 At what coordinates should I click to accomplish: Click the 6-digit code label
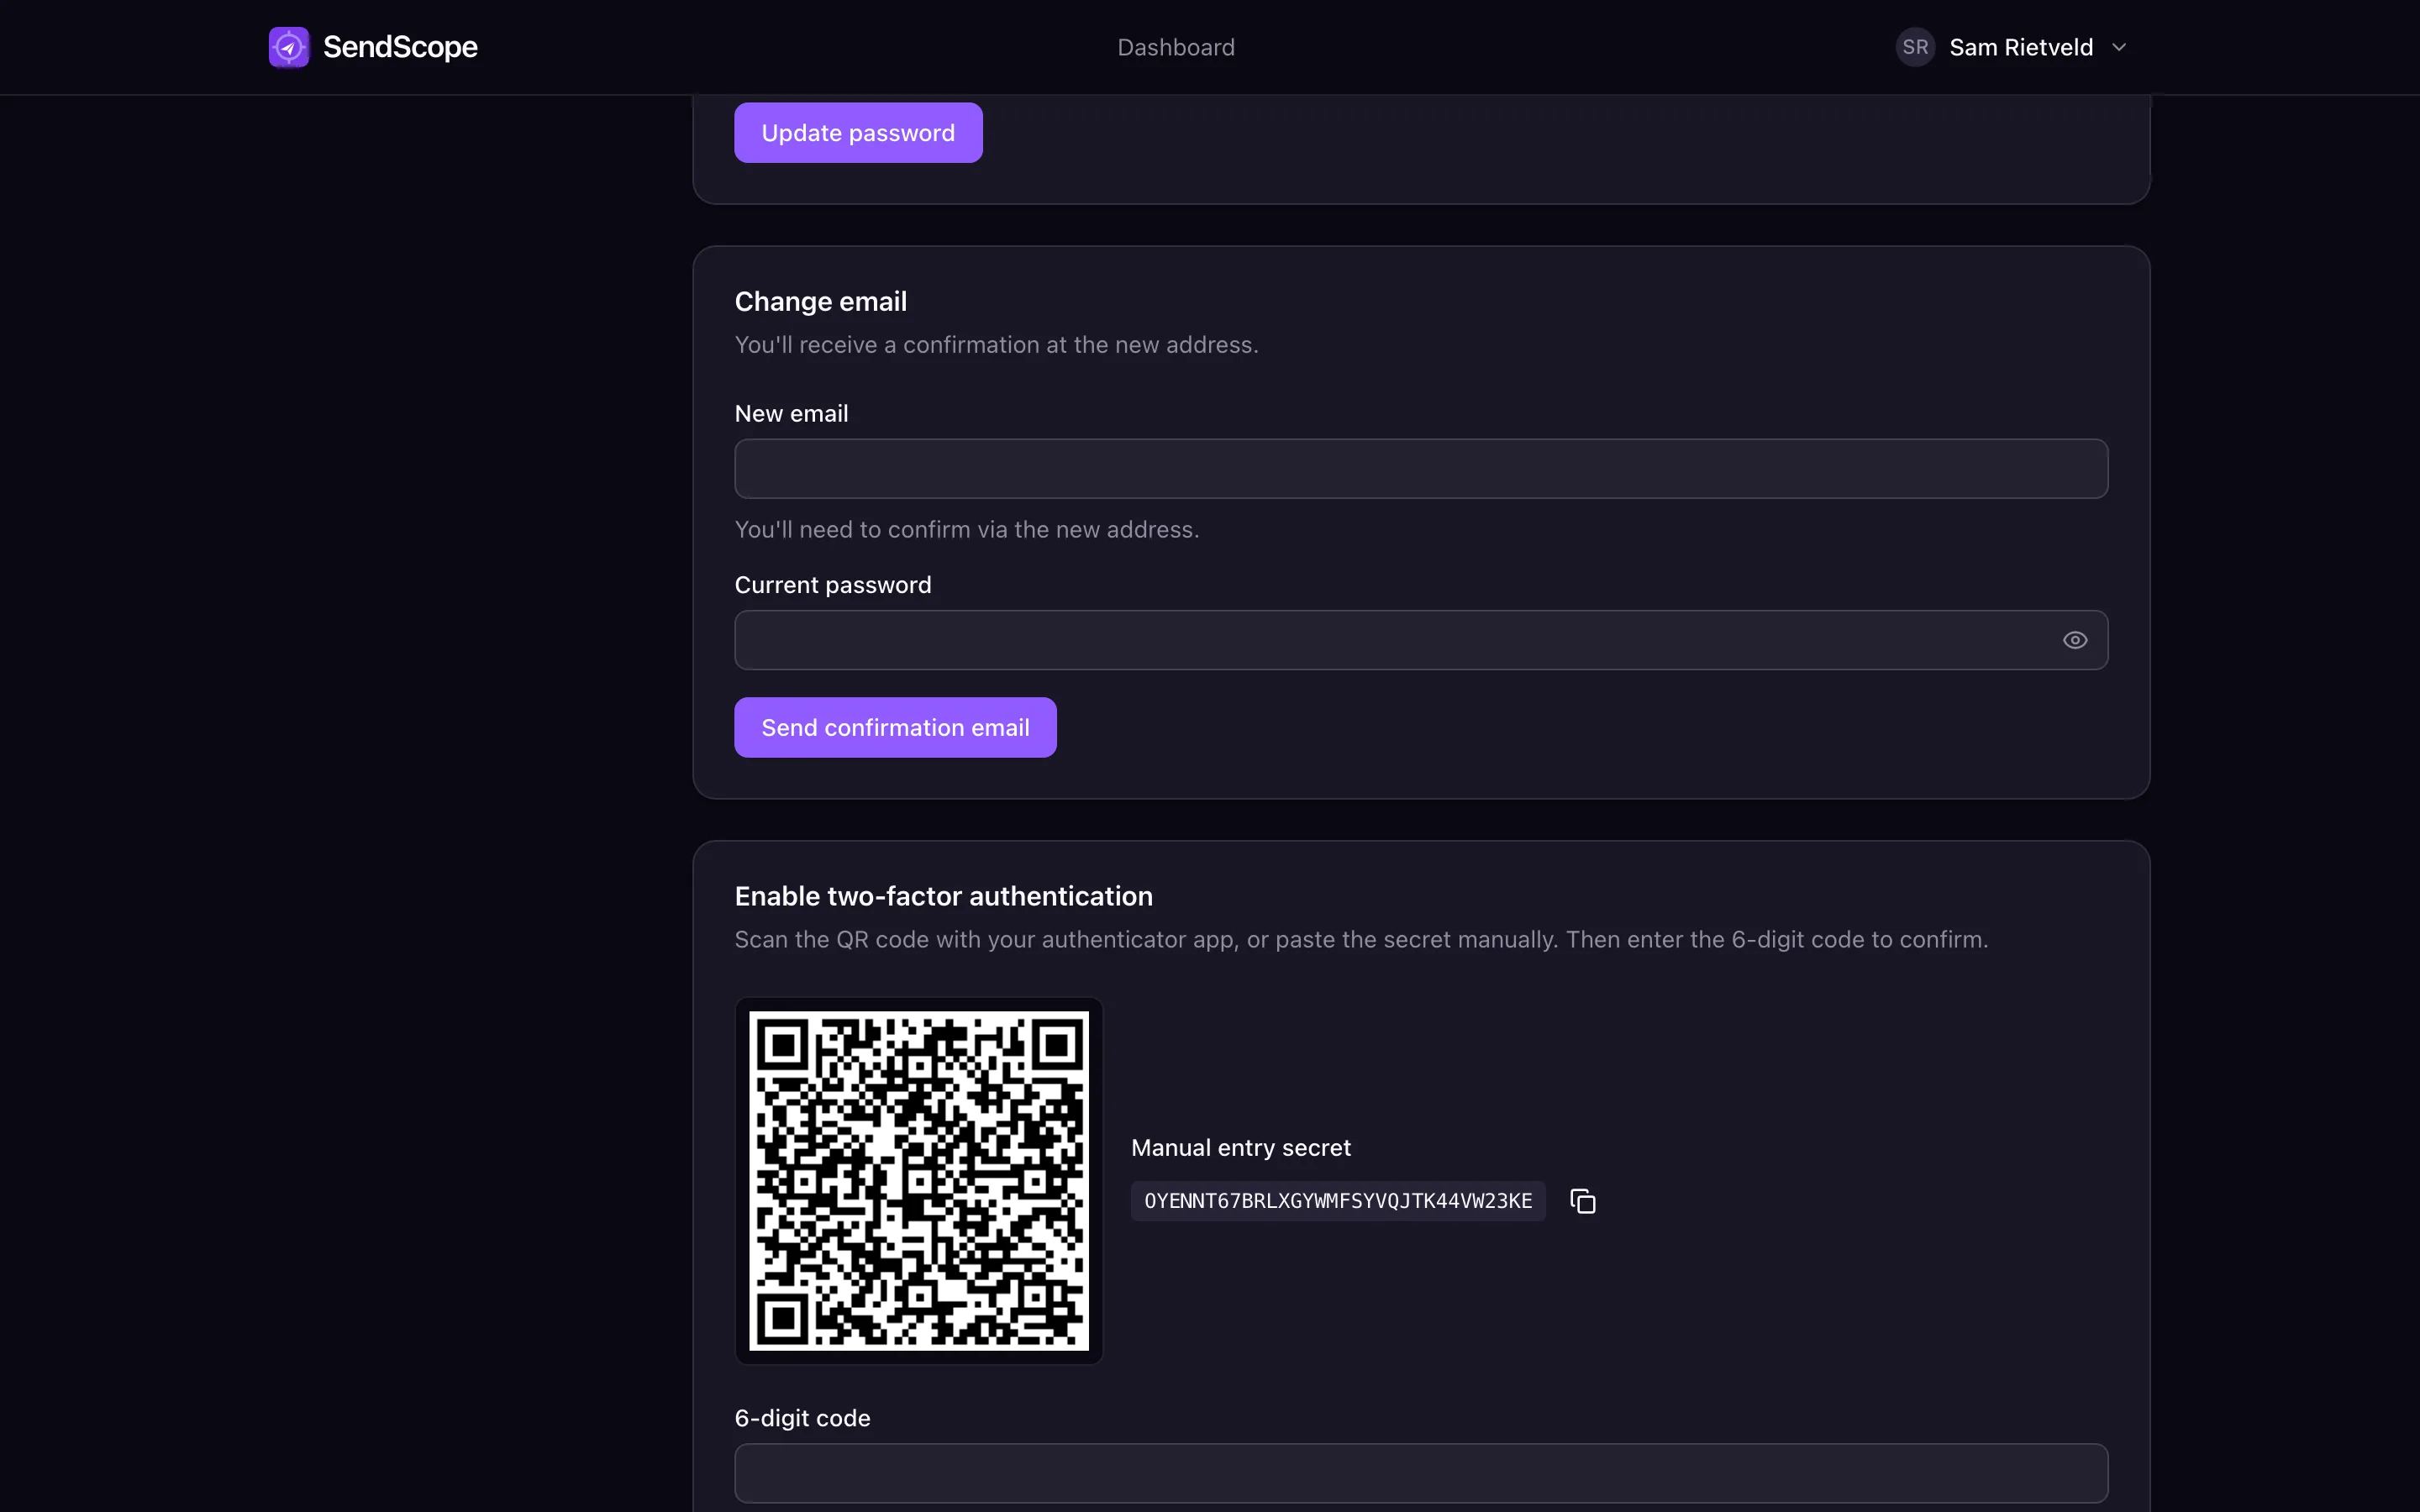[x=802, y=1418]
